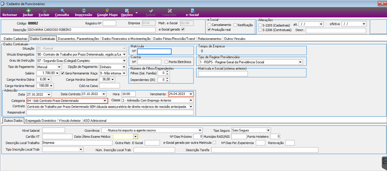Screen dimensions: 387x171
Task: Click the Impressão printer icon
Action: (84, 11)
